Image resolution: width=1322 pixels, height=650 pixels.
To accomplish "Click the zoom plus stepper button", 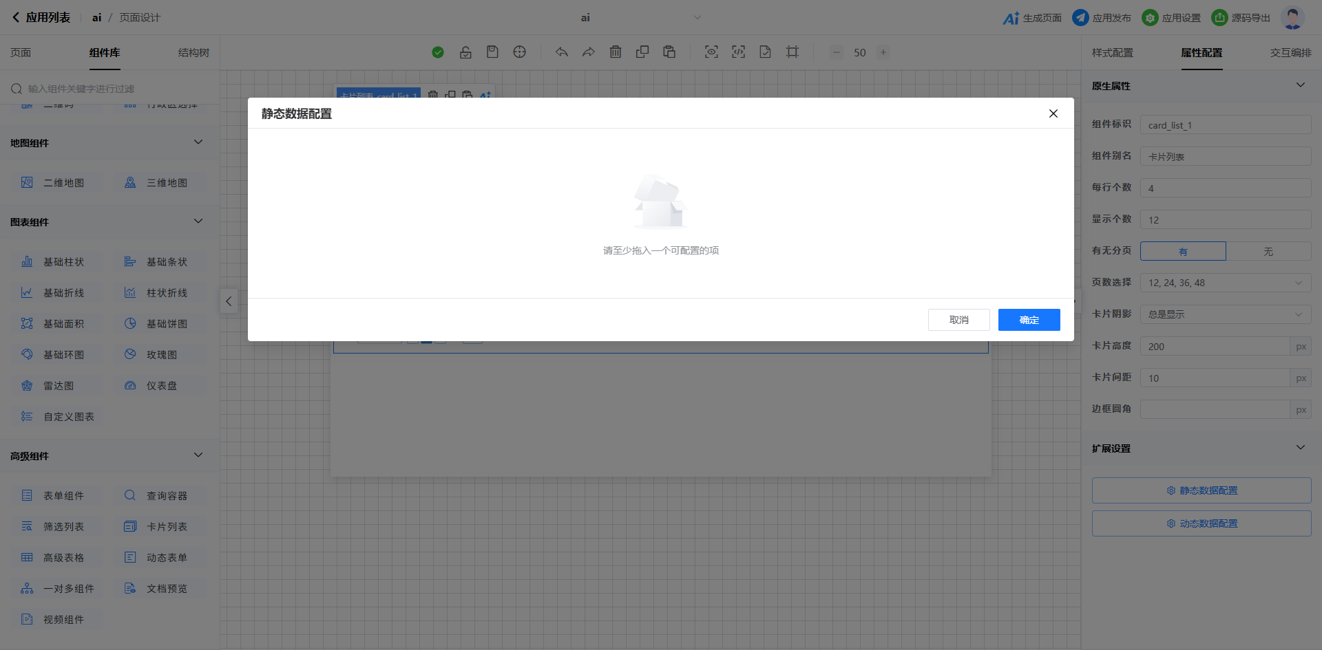I will pos(883,52).
